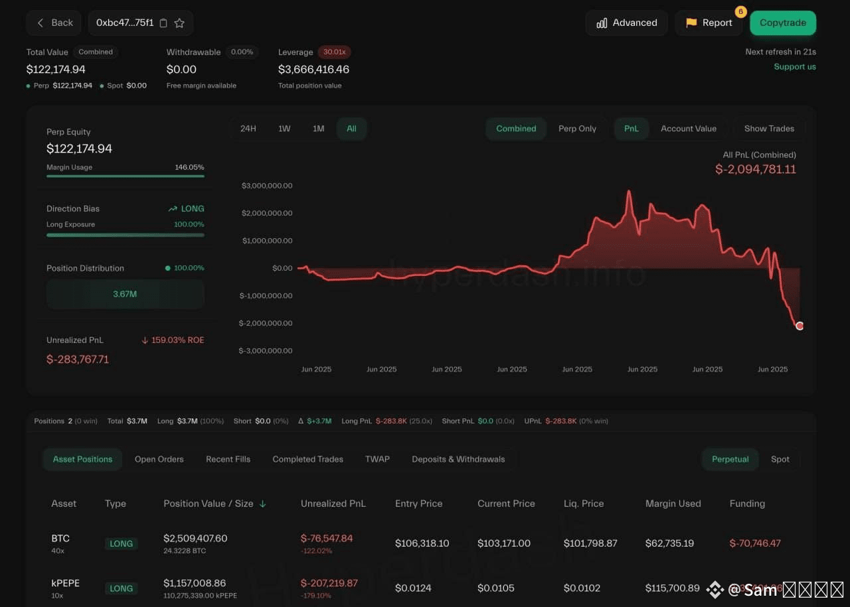Click the All PnL value $-2,094,781.11
Image resolution: width=850 pixels, height=607 pixels.
pos(756,169)
